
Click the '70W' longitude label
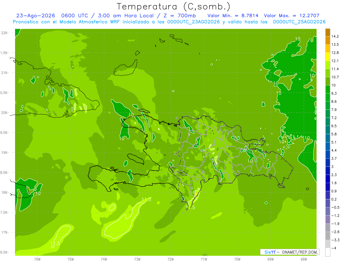point(237,259)
